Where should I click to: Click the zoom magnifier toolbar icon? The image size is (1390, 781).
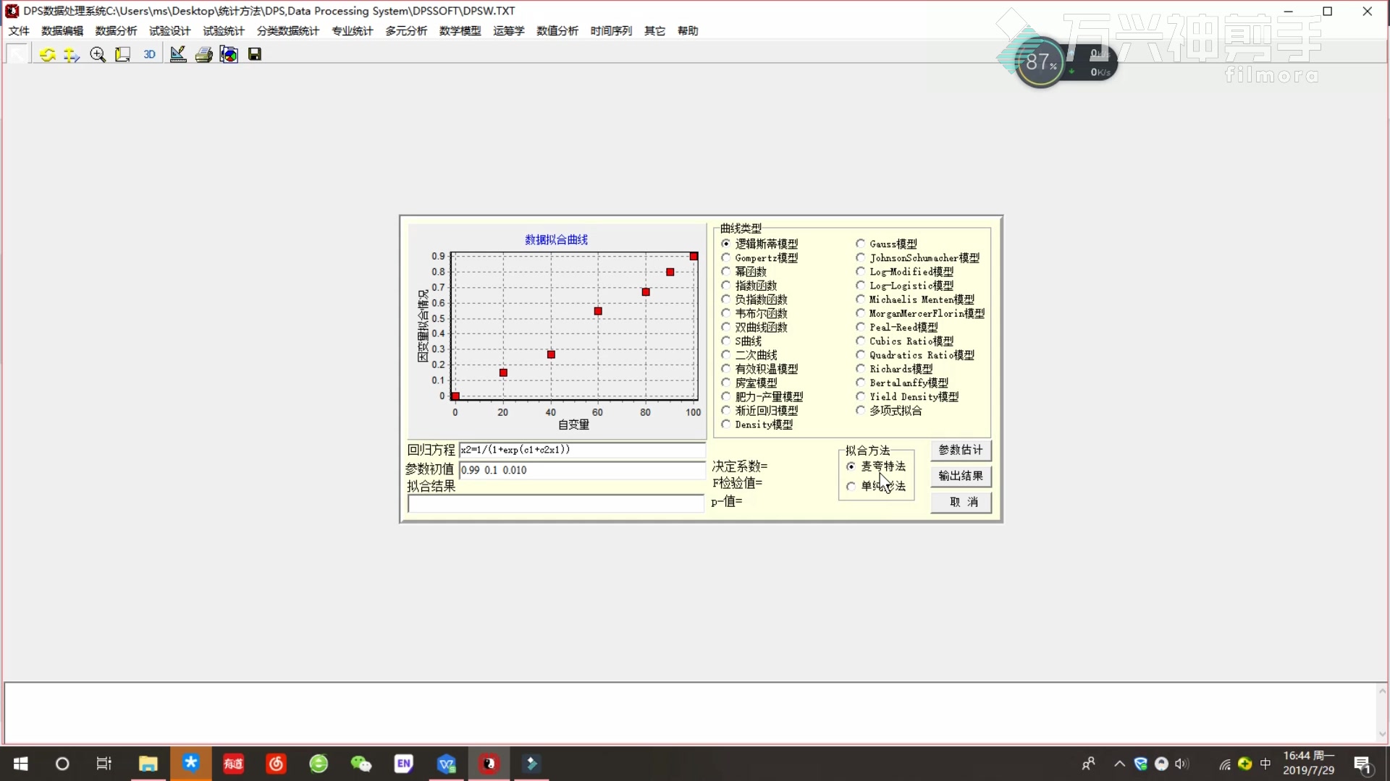click(x=98, y=54)
